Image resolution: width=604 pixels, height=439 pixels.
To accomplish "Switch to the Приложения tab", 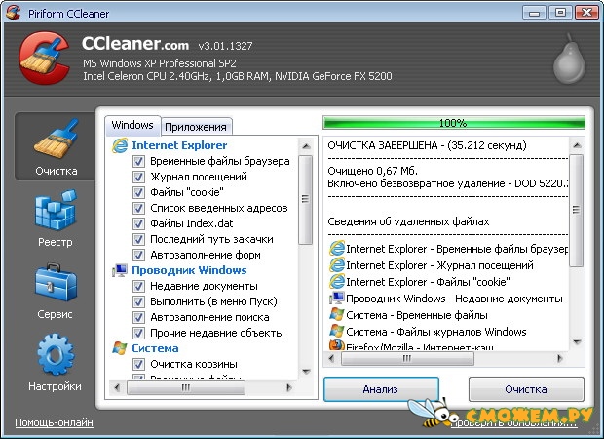I will (196, 127).
